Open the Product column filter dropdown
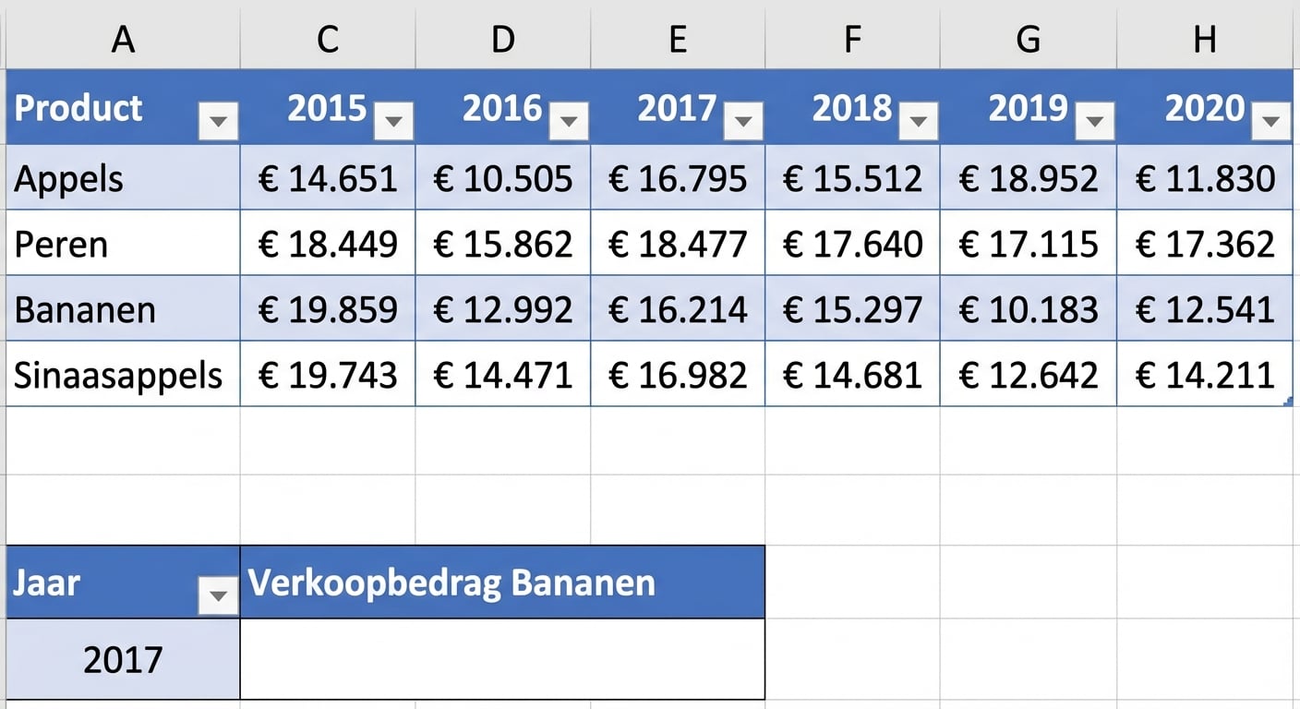This screenshot has width=1300, height=709. point(218,121)
